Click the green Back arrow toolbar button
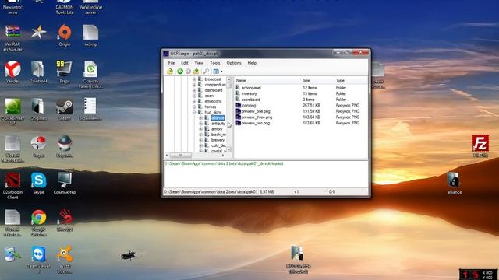499x280 pixels. (180, 72)
